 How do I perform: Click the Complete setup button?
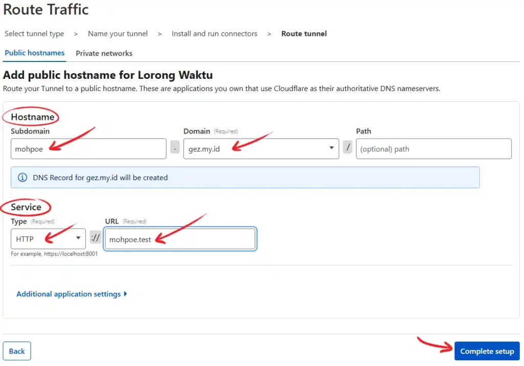pos(487,351)
